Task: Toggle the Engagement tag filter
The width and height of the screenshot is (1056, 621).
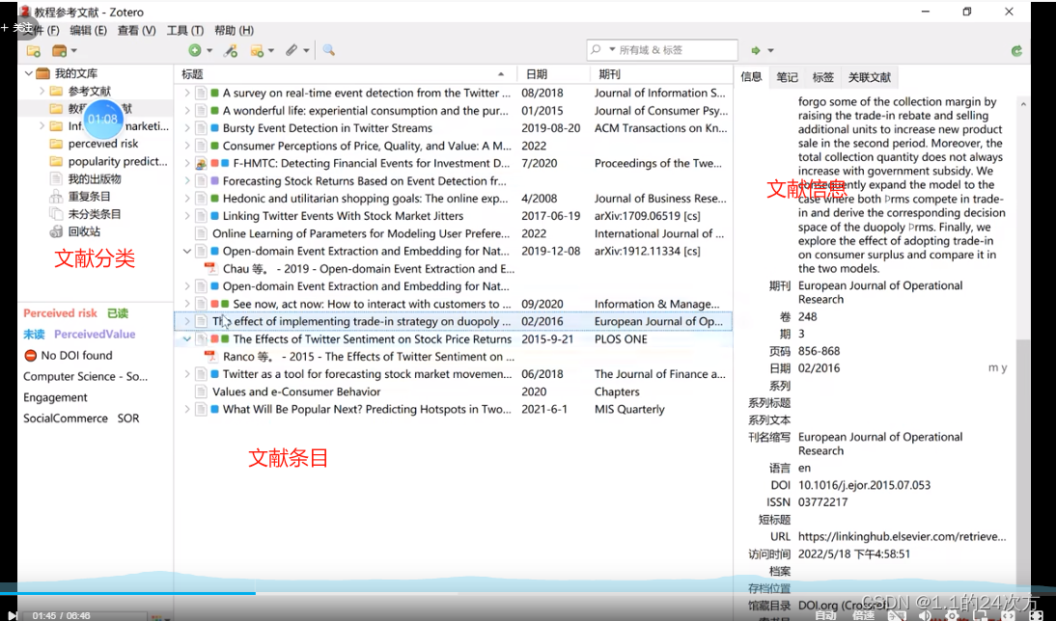Action: [x=55, y=397]
